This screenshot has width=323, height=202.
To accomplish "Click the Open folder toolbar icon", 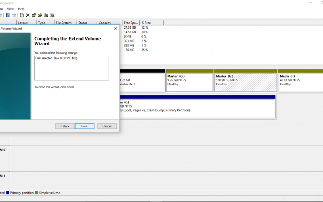I will pyautogui.click(x=40, y=15).
